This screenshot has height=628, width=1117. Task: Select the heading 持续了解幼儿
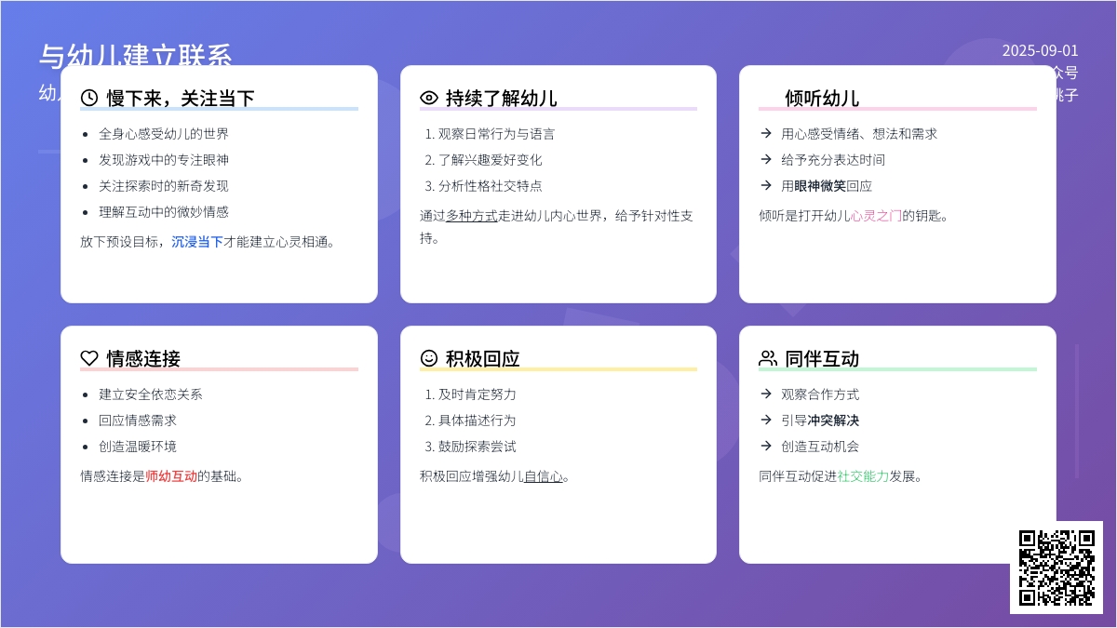pyautogui.click(x=502, y=98)
